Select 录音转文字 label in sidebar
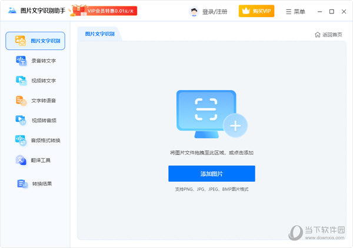Screen dimensions: 353x248 tap(44, 61)
